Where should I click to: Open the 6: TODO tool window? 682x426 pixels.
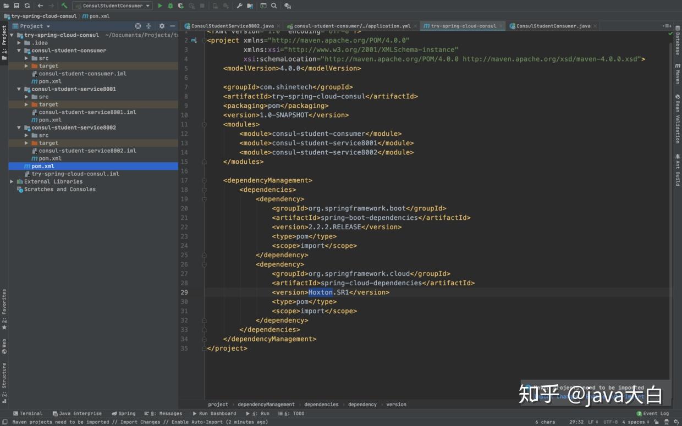click(x=291, y=413)
